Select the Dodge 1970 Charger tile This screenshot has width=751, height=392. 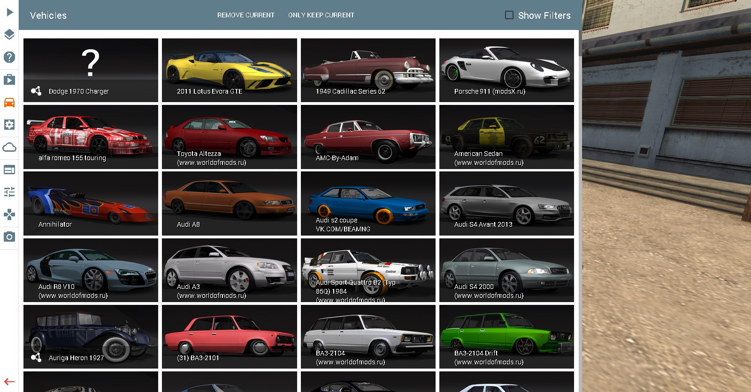point(91,70)
